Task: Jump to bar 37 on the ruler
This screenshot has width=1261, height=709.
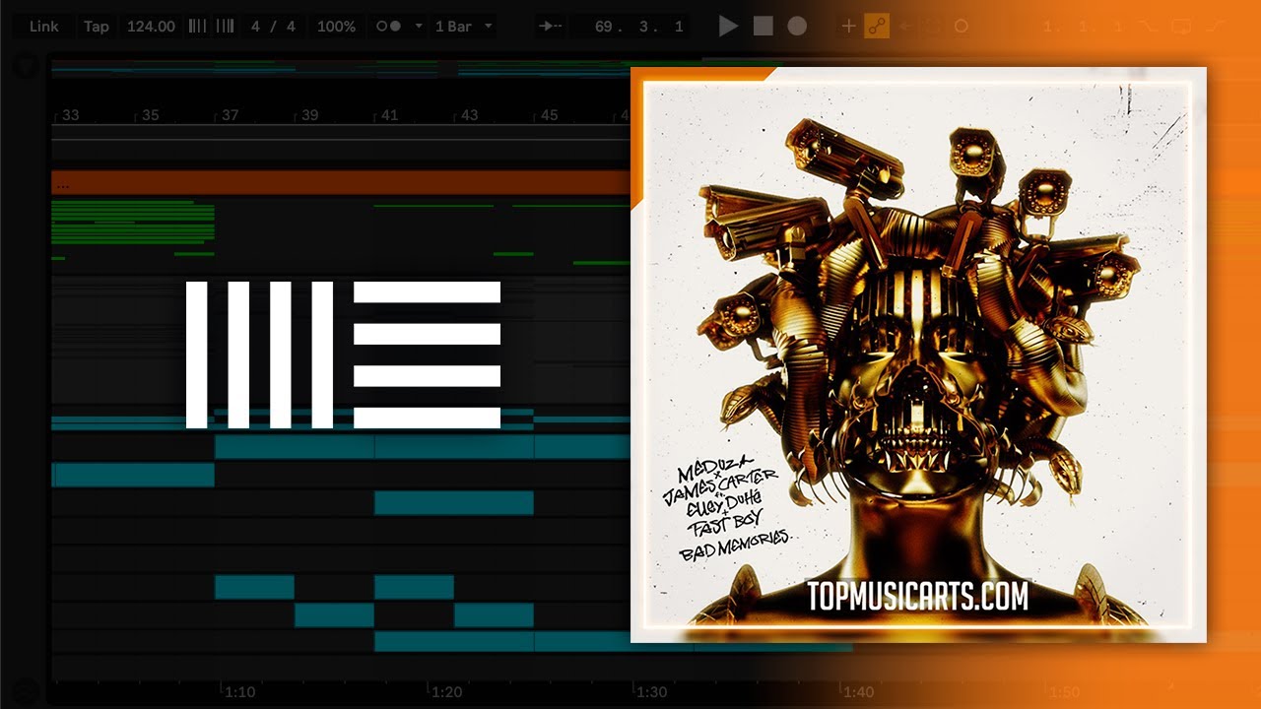Action: 230,115
